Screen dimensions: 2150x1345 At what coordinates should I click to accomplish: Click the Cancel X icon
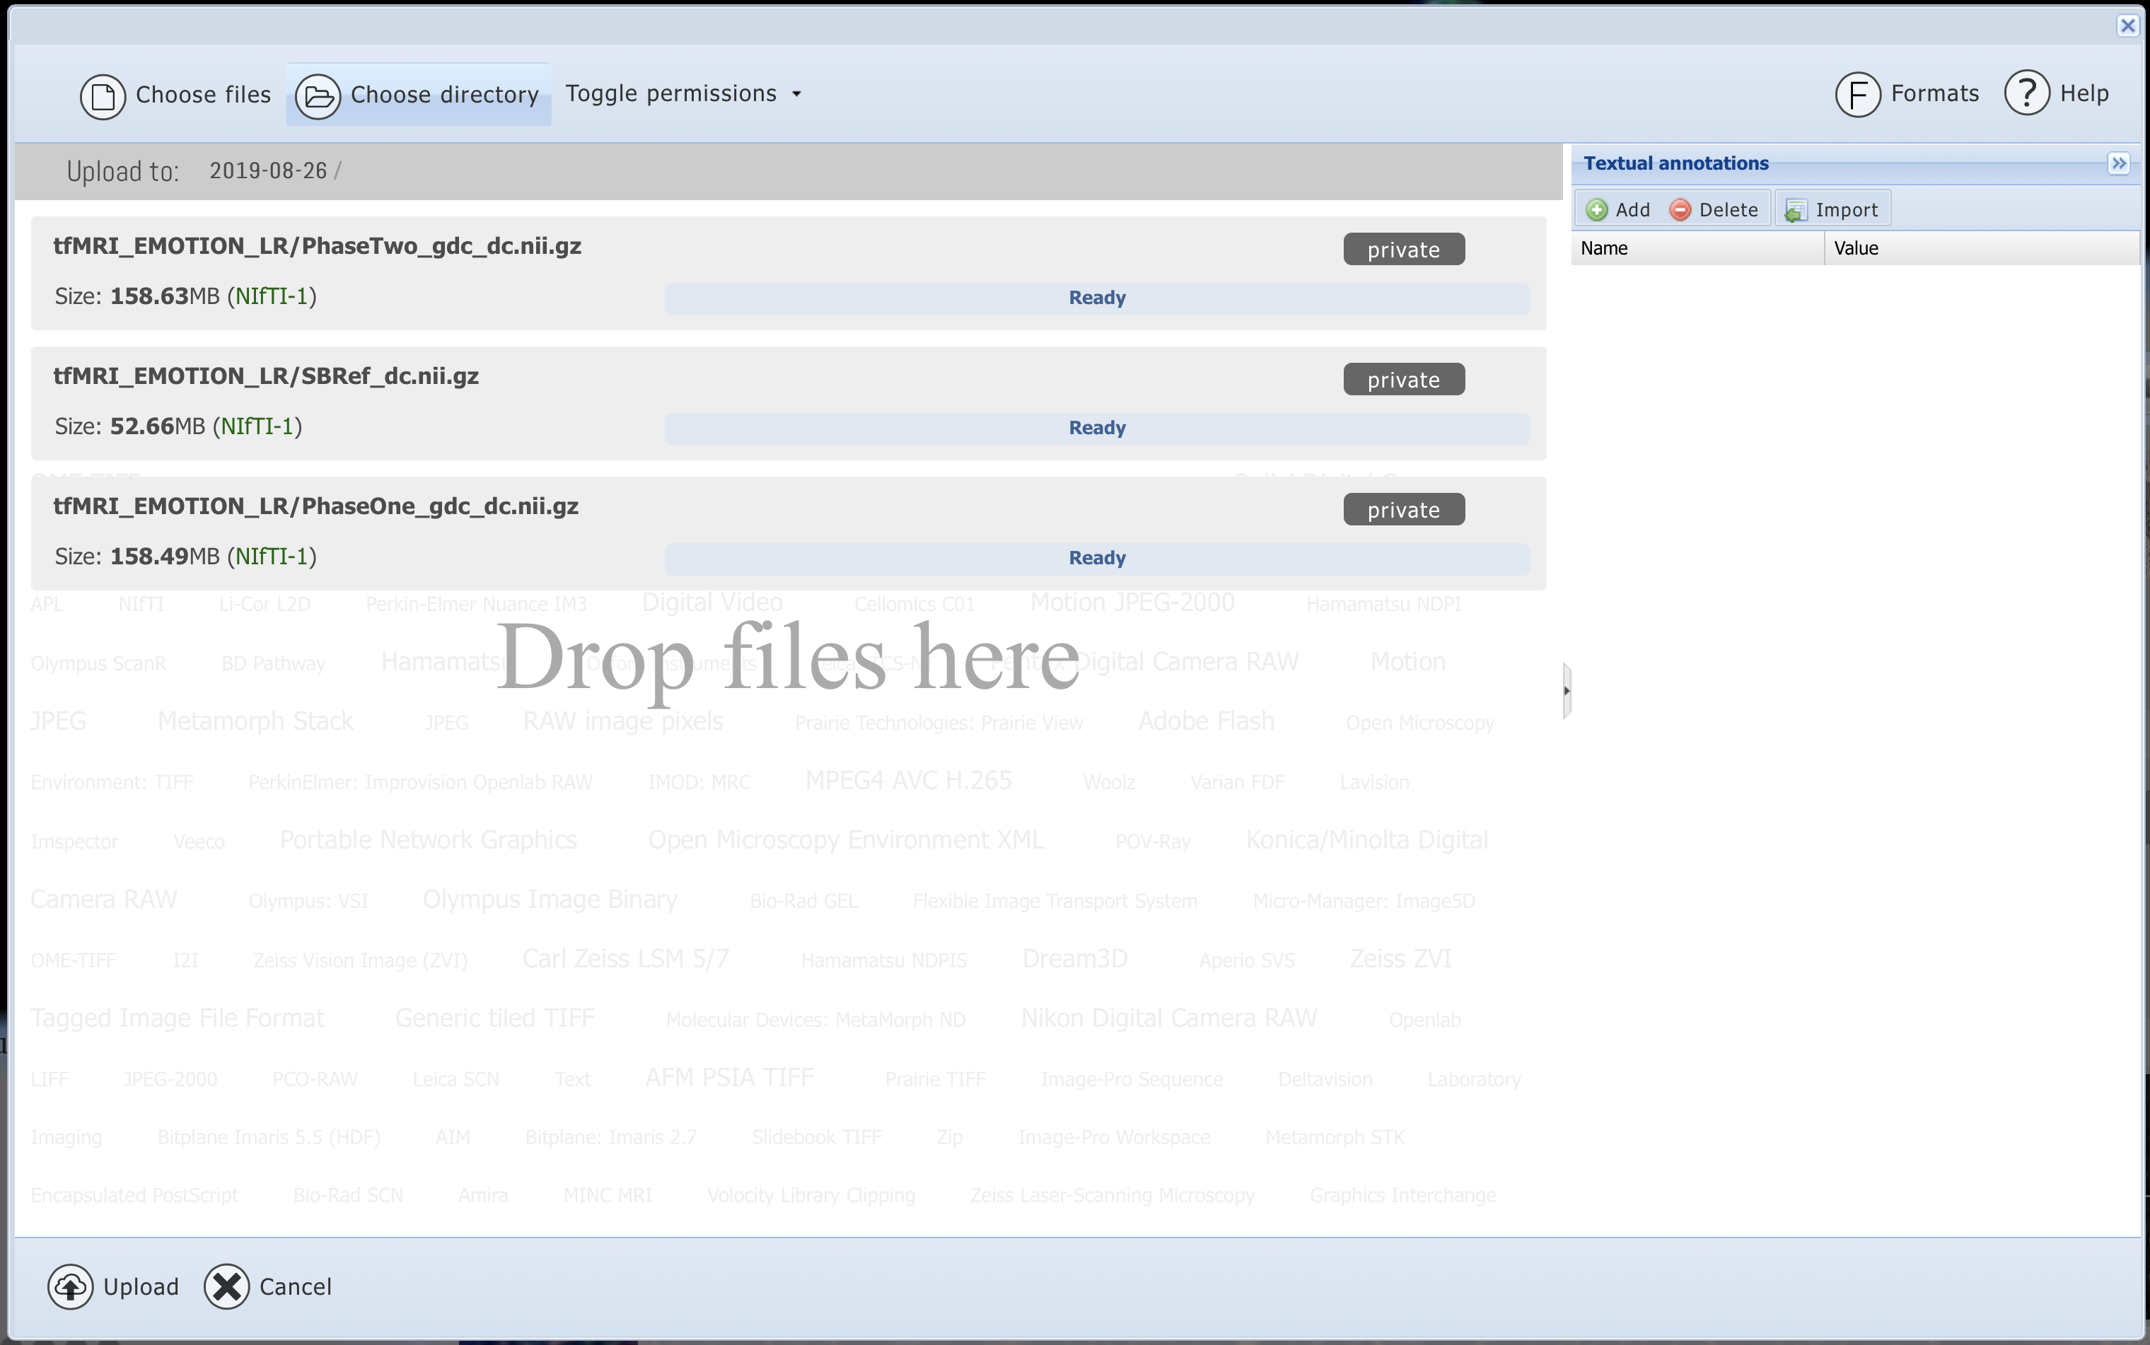tap(227, 1286)
